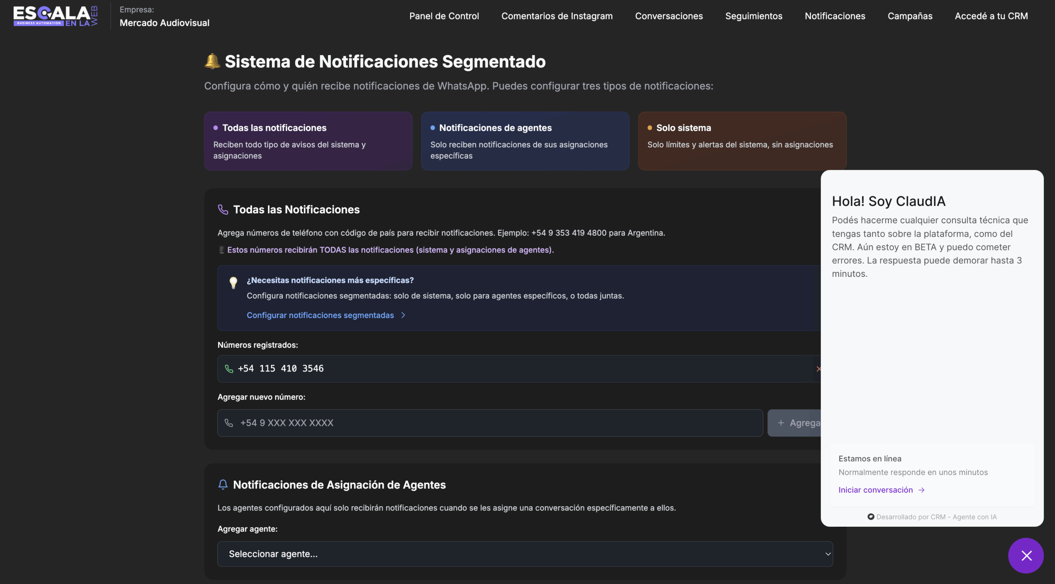Image resolution: width=1055 pixels, height=584 pixels.
Task: Close the ClaudIA chat widget with the purple X
Action: pos(1026,555)
